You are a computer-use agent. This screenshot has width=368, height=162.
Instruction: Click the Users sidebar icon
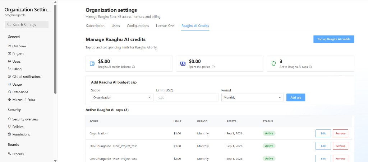coord(9,61)
